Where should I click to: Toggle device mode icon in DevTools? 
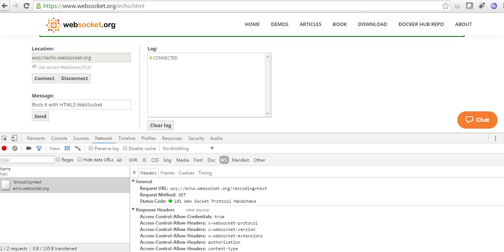(14, 138)
